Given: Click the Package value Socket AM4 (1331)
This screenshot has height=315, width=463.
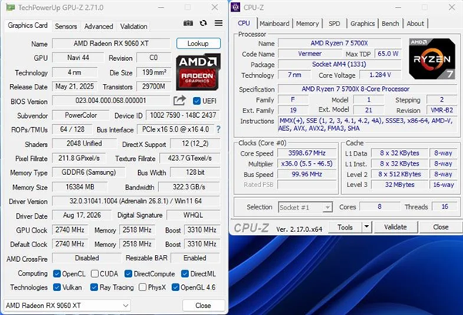Looking at the screenshot, I should (339, 64).
